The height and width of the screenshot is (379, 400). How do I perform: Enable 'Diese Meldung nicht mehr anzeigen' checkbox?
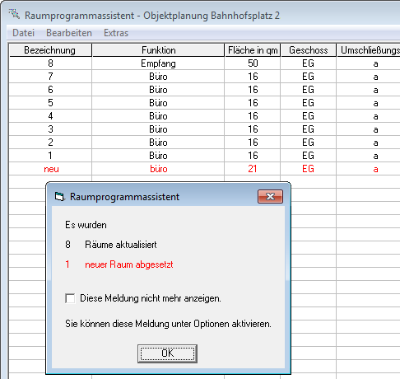click(x=70, y=298)
